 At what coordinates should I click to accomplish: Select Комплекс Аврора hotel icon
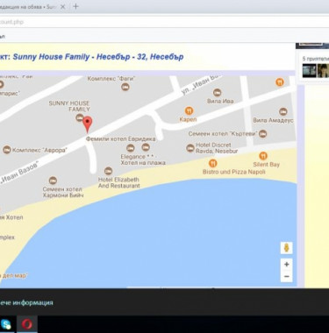click(7, 150)
